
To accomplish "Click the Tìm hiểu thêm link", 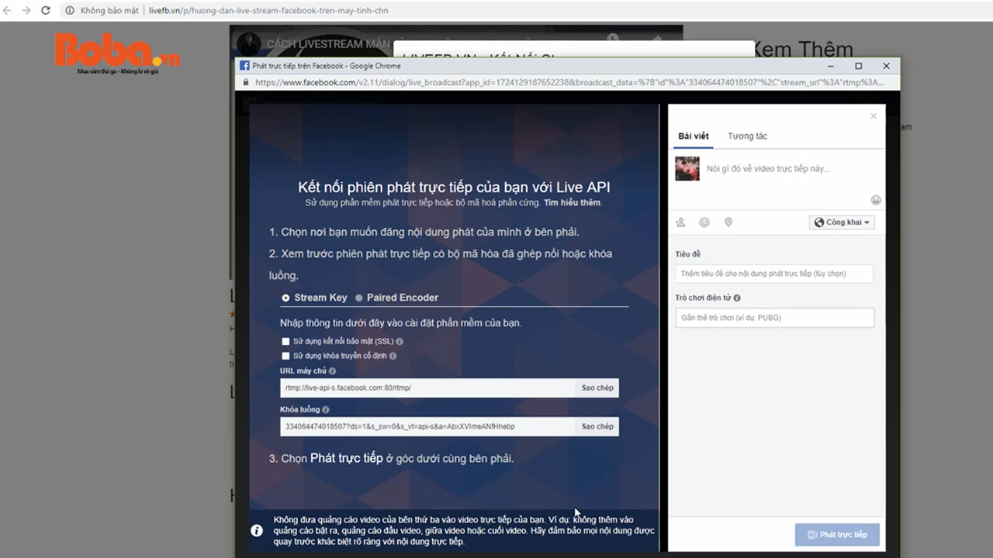I will 572,203.
